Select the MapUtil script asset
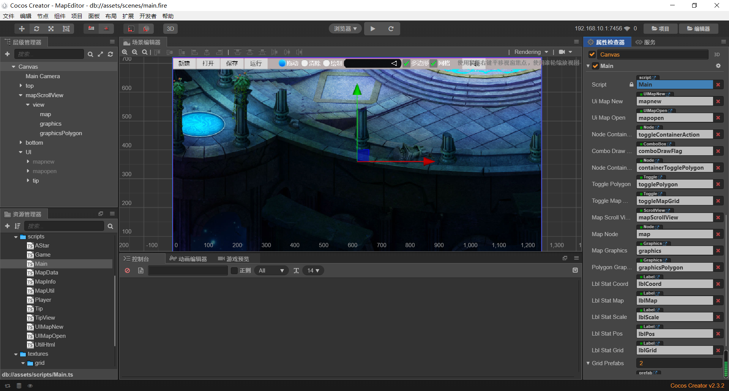 44,291
